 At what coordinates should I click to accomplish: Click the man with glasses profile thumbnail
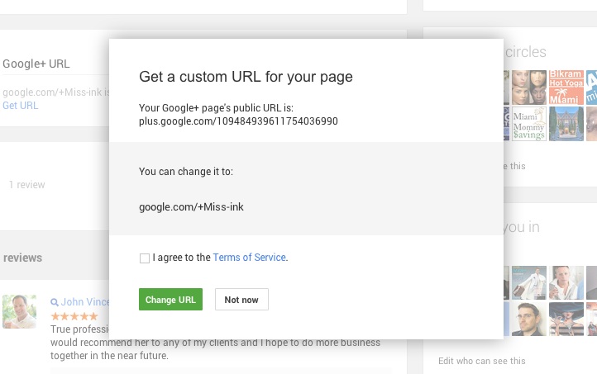click(x=529, y=319)
